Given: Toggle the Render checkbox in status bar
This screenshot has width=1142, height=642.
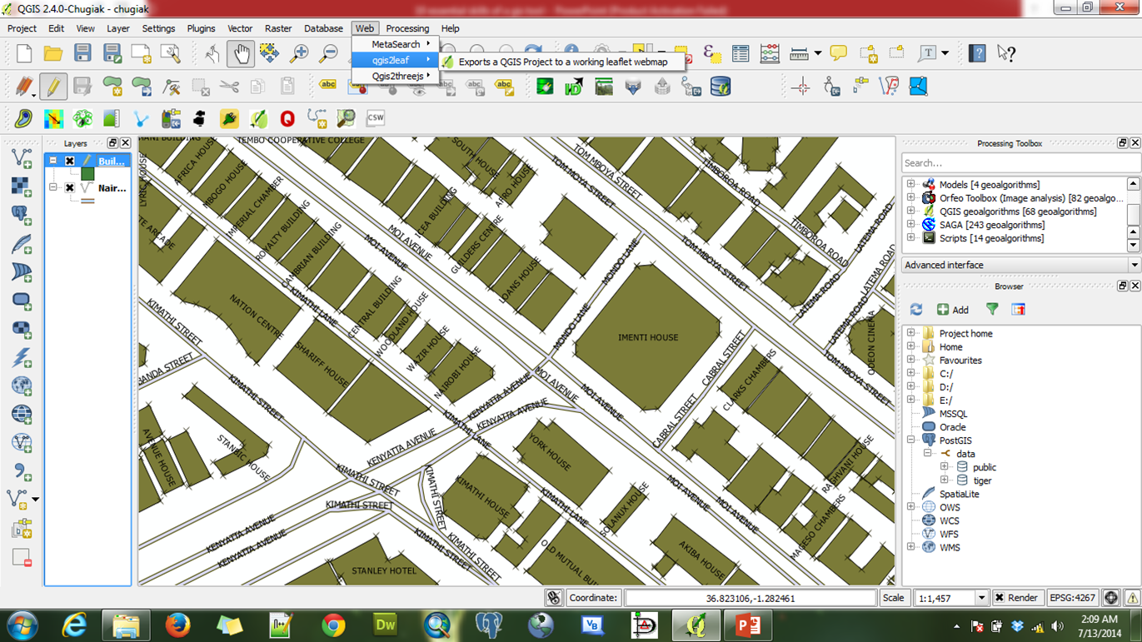Looking at the screenshot, I should (x=1000, y=598).
